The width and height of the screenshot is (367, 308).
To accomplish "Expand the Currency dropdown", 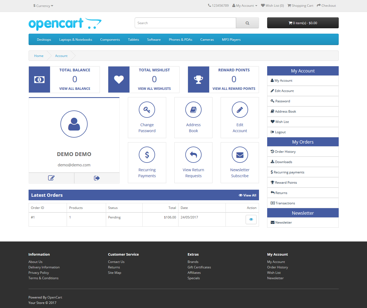I will pos(43,6).
